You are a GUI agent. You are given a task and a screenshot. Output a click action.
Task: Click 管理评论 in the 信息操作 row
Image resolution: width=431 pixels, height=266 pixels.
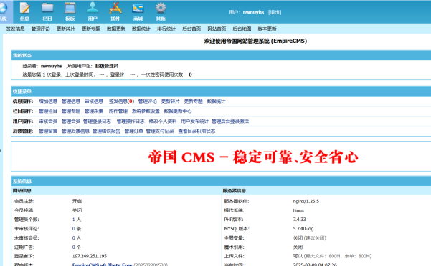tap(147, 102)
